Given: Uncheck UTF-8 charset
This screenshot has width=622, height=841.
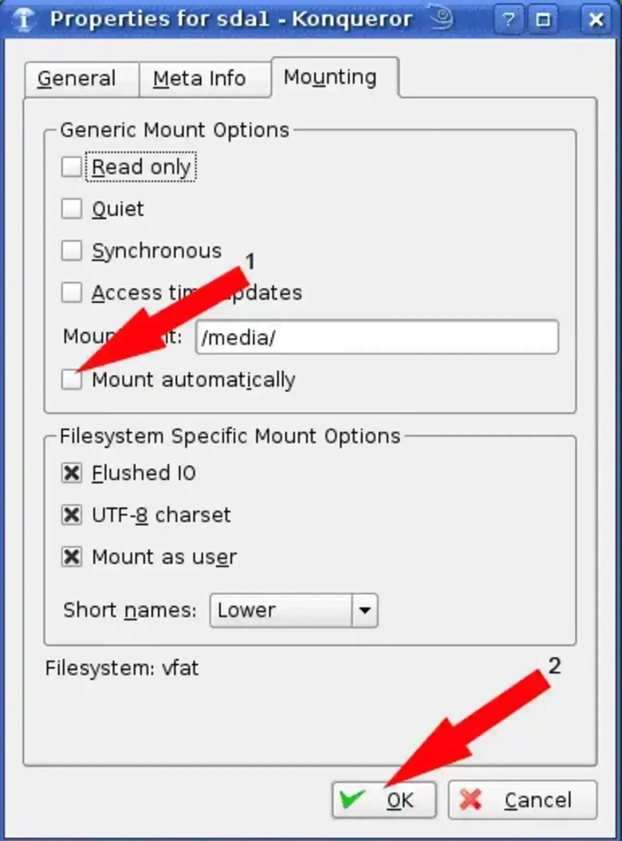Looking at the screenshot, I should point(71,515).
